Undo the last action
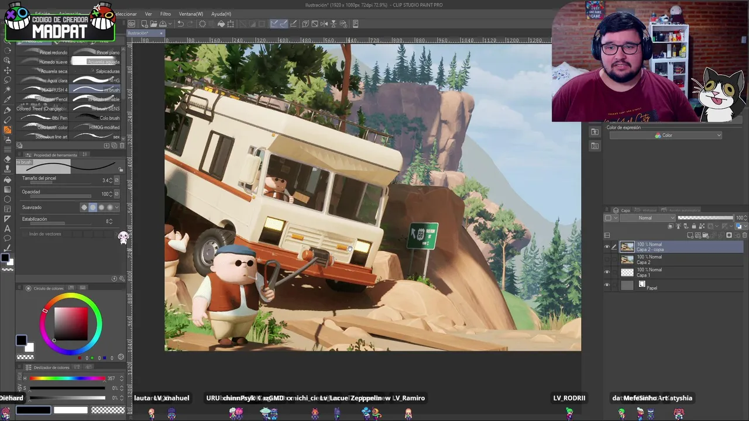Image resolution: width=749 pixels, height=421 pixels. [x=180, y=23]
